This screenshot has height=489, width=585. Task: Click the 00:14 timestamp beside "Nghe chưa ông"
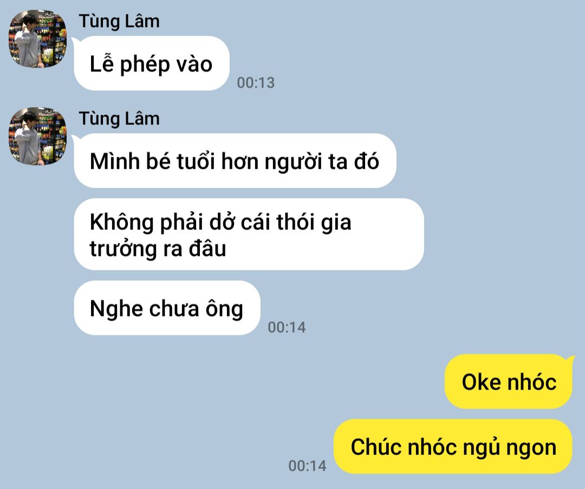coord(287,327)
